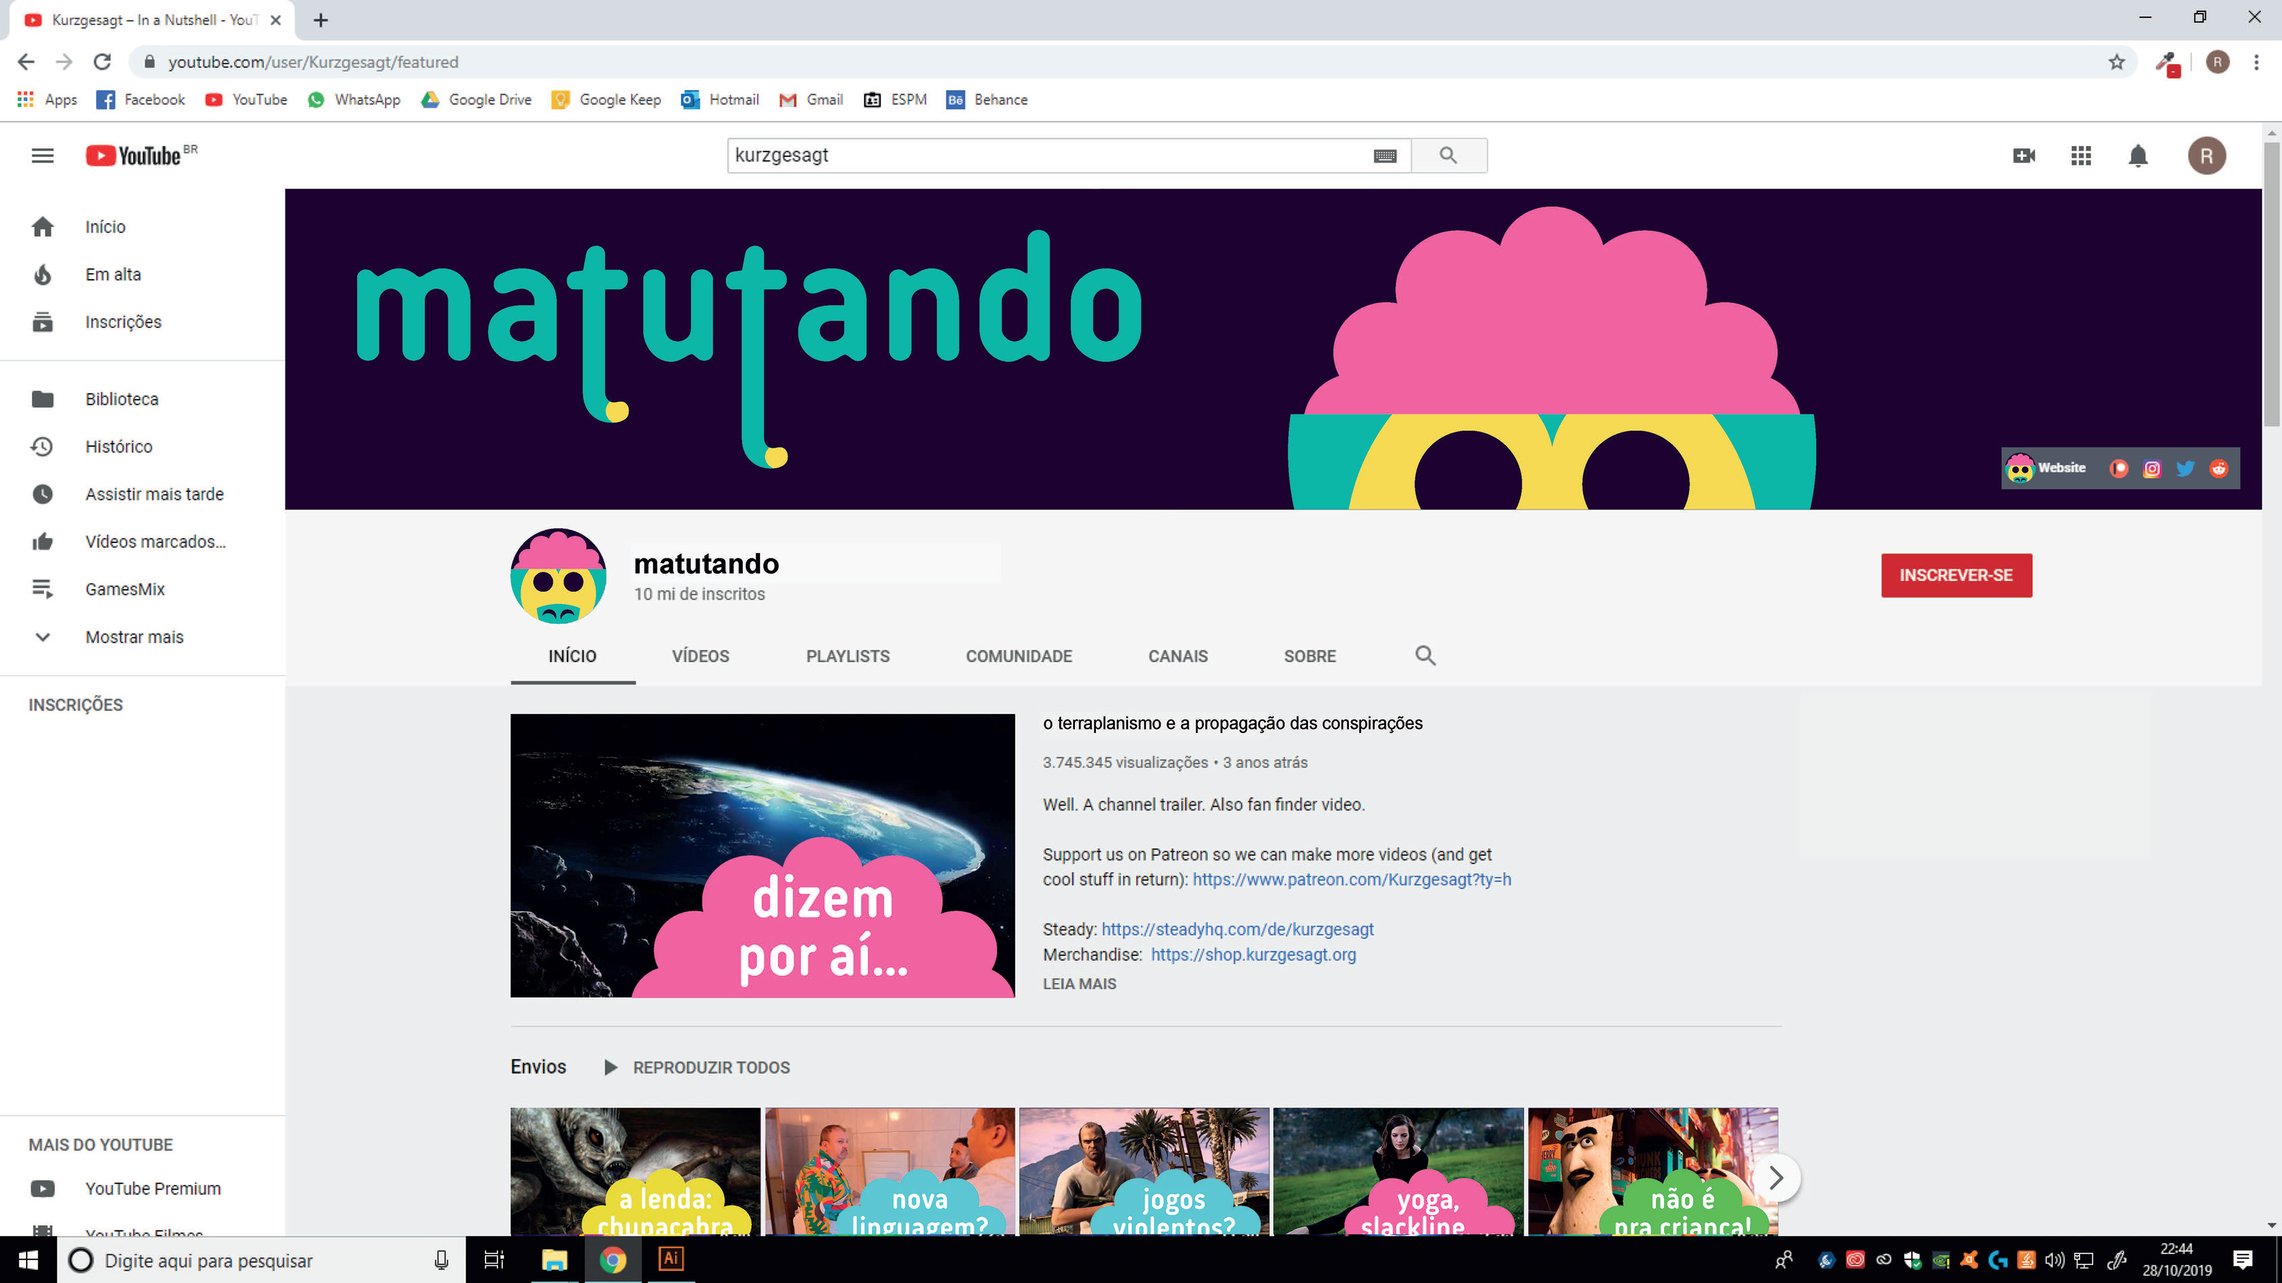Click the YouTube BR logo
2282x1283 pixels.
click(x=142, y=155)
